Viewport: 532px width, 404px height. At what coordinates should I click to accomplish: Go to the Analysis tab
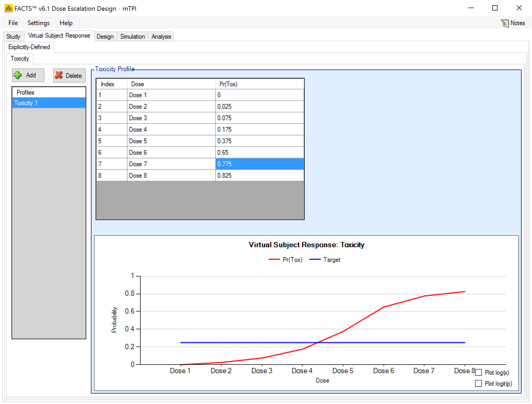coord(161,37)
